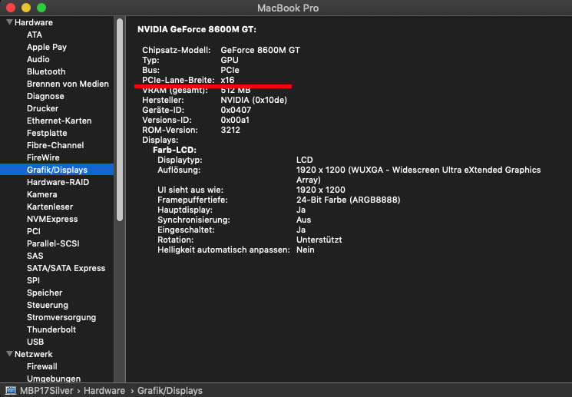Collapse the Netzwerk section triangle
Screen dimensions: 572x397
(9, 353)
